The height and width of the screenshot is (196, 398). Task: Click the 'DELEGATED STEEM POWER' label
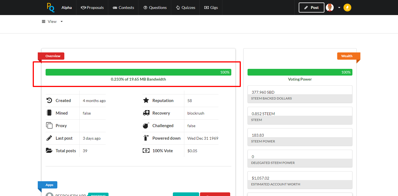[x=273, y=163]
